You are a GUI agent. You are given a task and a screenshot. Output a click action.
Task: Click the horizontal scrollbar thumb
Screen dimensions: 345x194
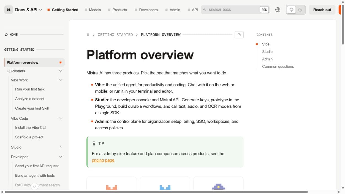[156, 192]
